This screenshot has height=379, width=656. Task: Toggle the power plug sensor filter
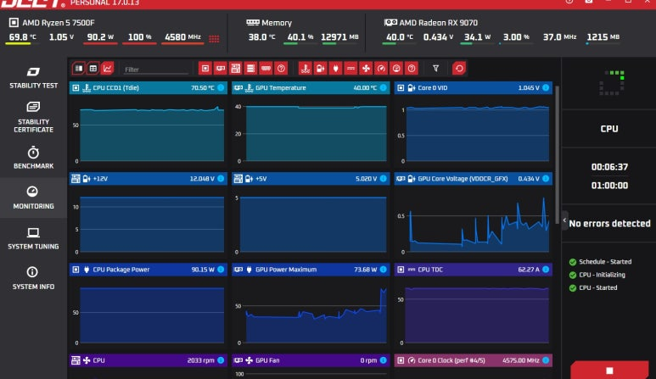[335, 69]
